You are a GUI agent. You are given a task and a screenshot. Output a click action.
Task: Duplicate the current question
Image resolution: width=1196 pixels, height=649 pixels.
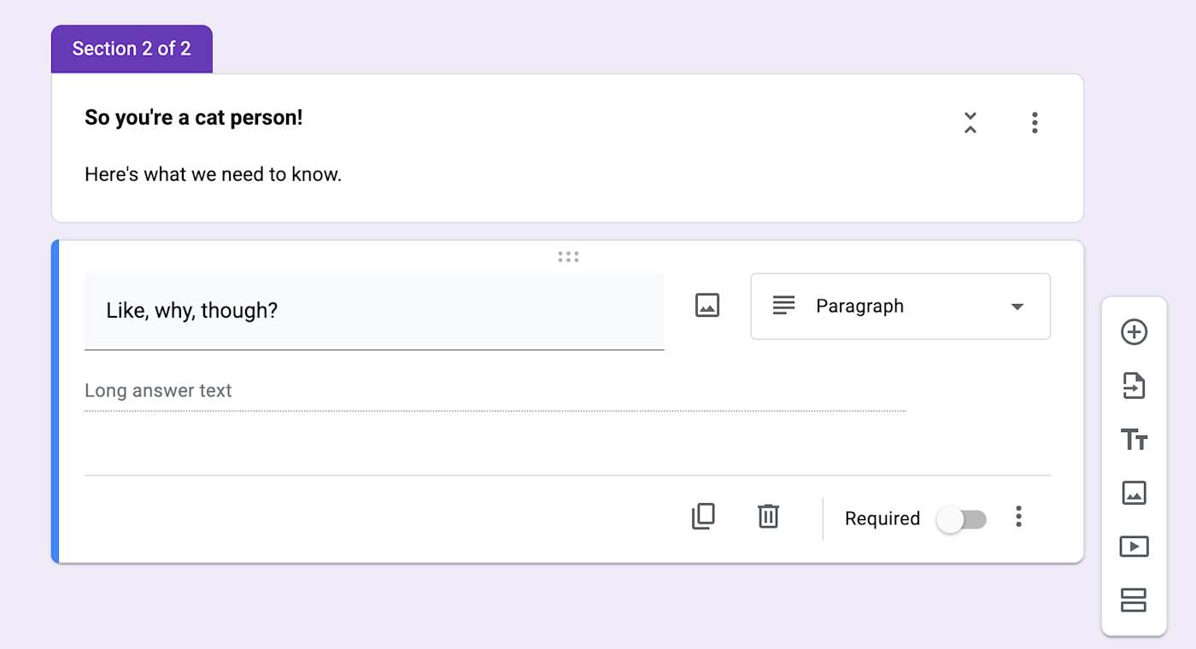pos(703,517)
